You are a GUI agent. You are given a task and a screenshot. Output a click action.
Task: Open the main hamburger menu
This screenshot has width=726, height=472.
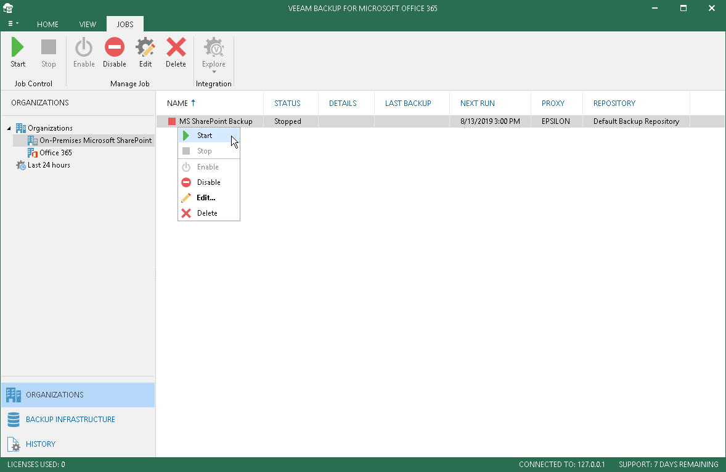[x=13, y=23]
